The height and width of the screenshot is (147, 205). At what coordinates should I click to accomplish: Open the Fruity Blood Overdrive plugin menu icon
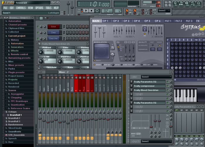pos(40,44)
